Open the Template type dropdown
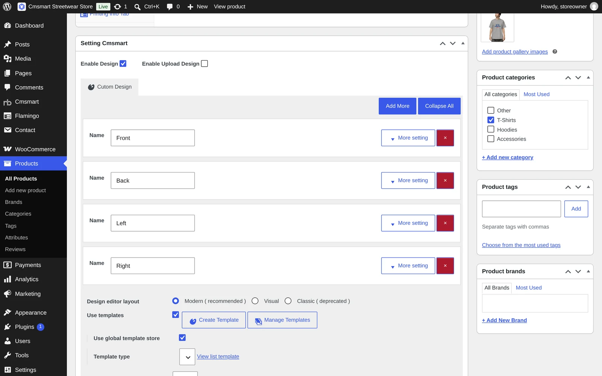The image size is (602, 376). pyautogui.click(x=187, y=357)
